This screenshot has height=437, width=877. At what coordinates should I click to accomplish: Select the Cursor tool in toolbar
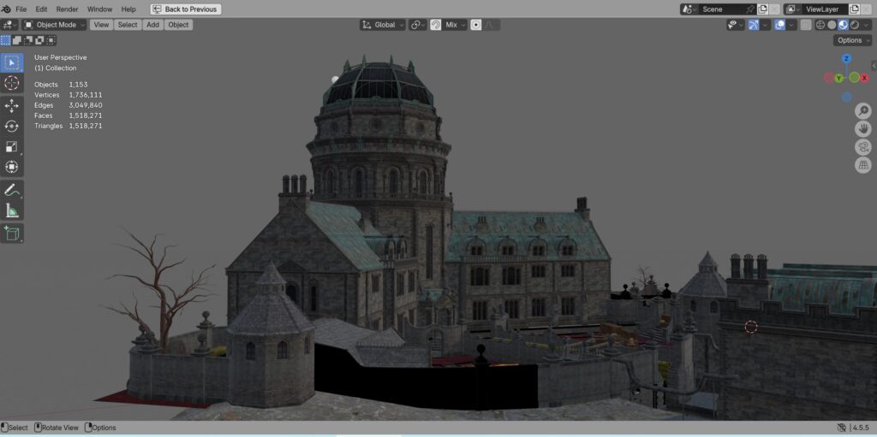[12, 84]
